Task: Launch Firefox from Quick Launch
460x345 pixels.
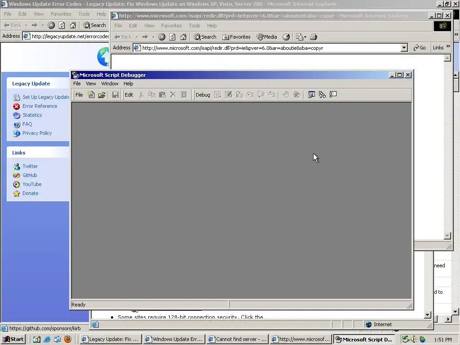Action: [x=67, y=339]
